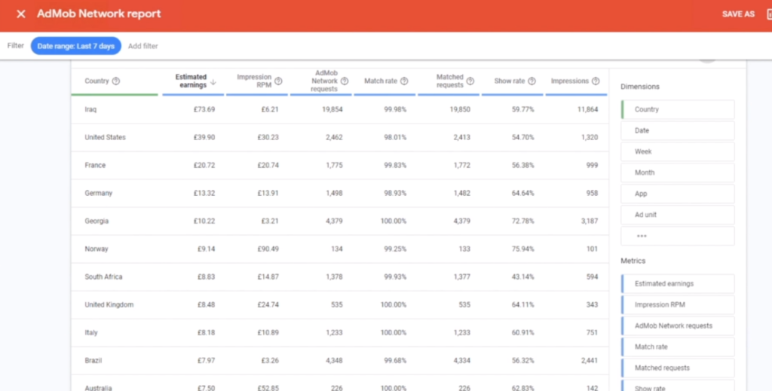Click Georgia's 72.78% show rate
The image size is (772, 391).
[523, 221]
